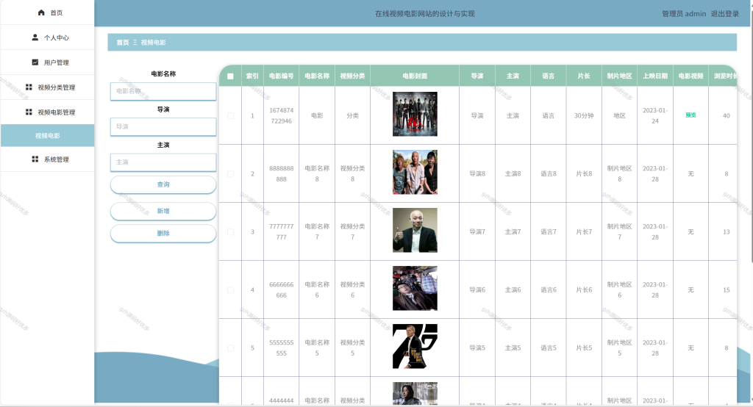The image size is (753, 407).
Task: Click 退出登录 to log out
Action: [724, 13]
